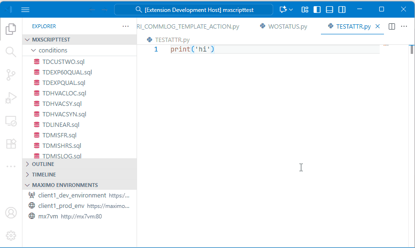Open editor more actions menu
This screenshot has height=248, width=415.
pyautogui.click(x=404, y=26)
